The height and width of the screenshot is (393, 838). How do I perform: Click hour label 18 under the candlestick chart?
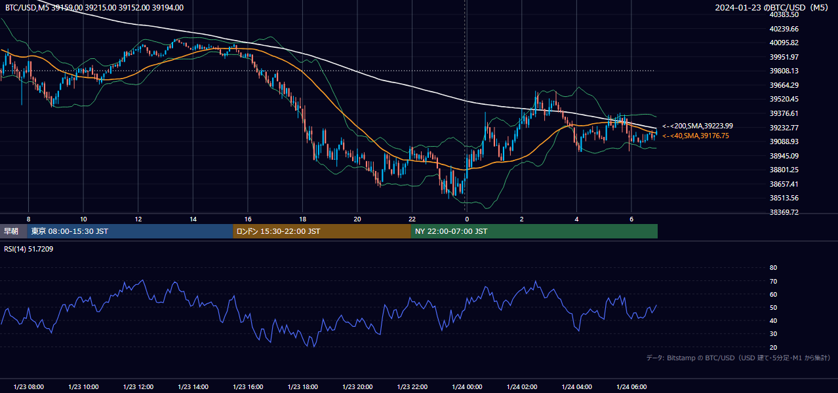point(302,219)
